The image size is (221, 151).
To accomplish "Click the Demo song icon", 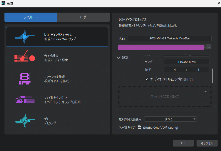I will coord(25,121).
